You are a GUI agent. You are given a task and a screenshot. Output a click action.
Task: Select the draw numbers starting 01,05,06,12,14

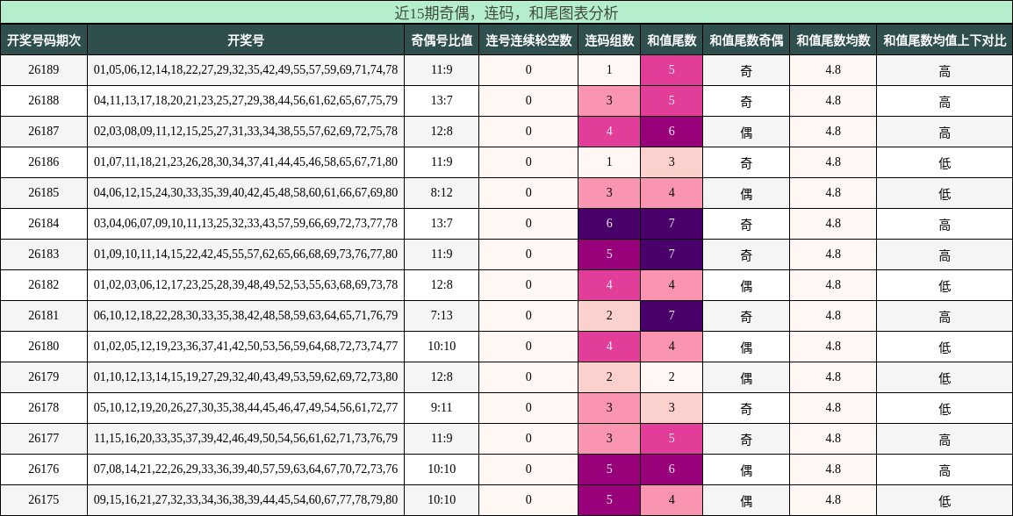tap(246, 69)
